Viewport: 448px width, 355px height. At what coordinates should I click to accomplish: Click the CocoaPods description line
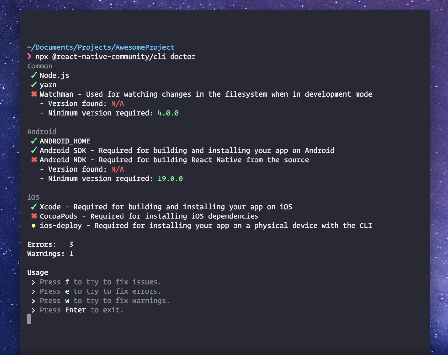tap(149, 216)
